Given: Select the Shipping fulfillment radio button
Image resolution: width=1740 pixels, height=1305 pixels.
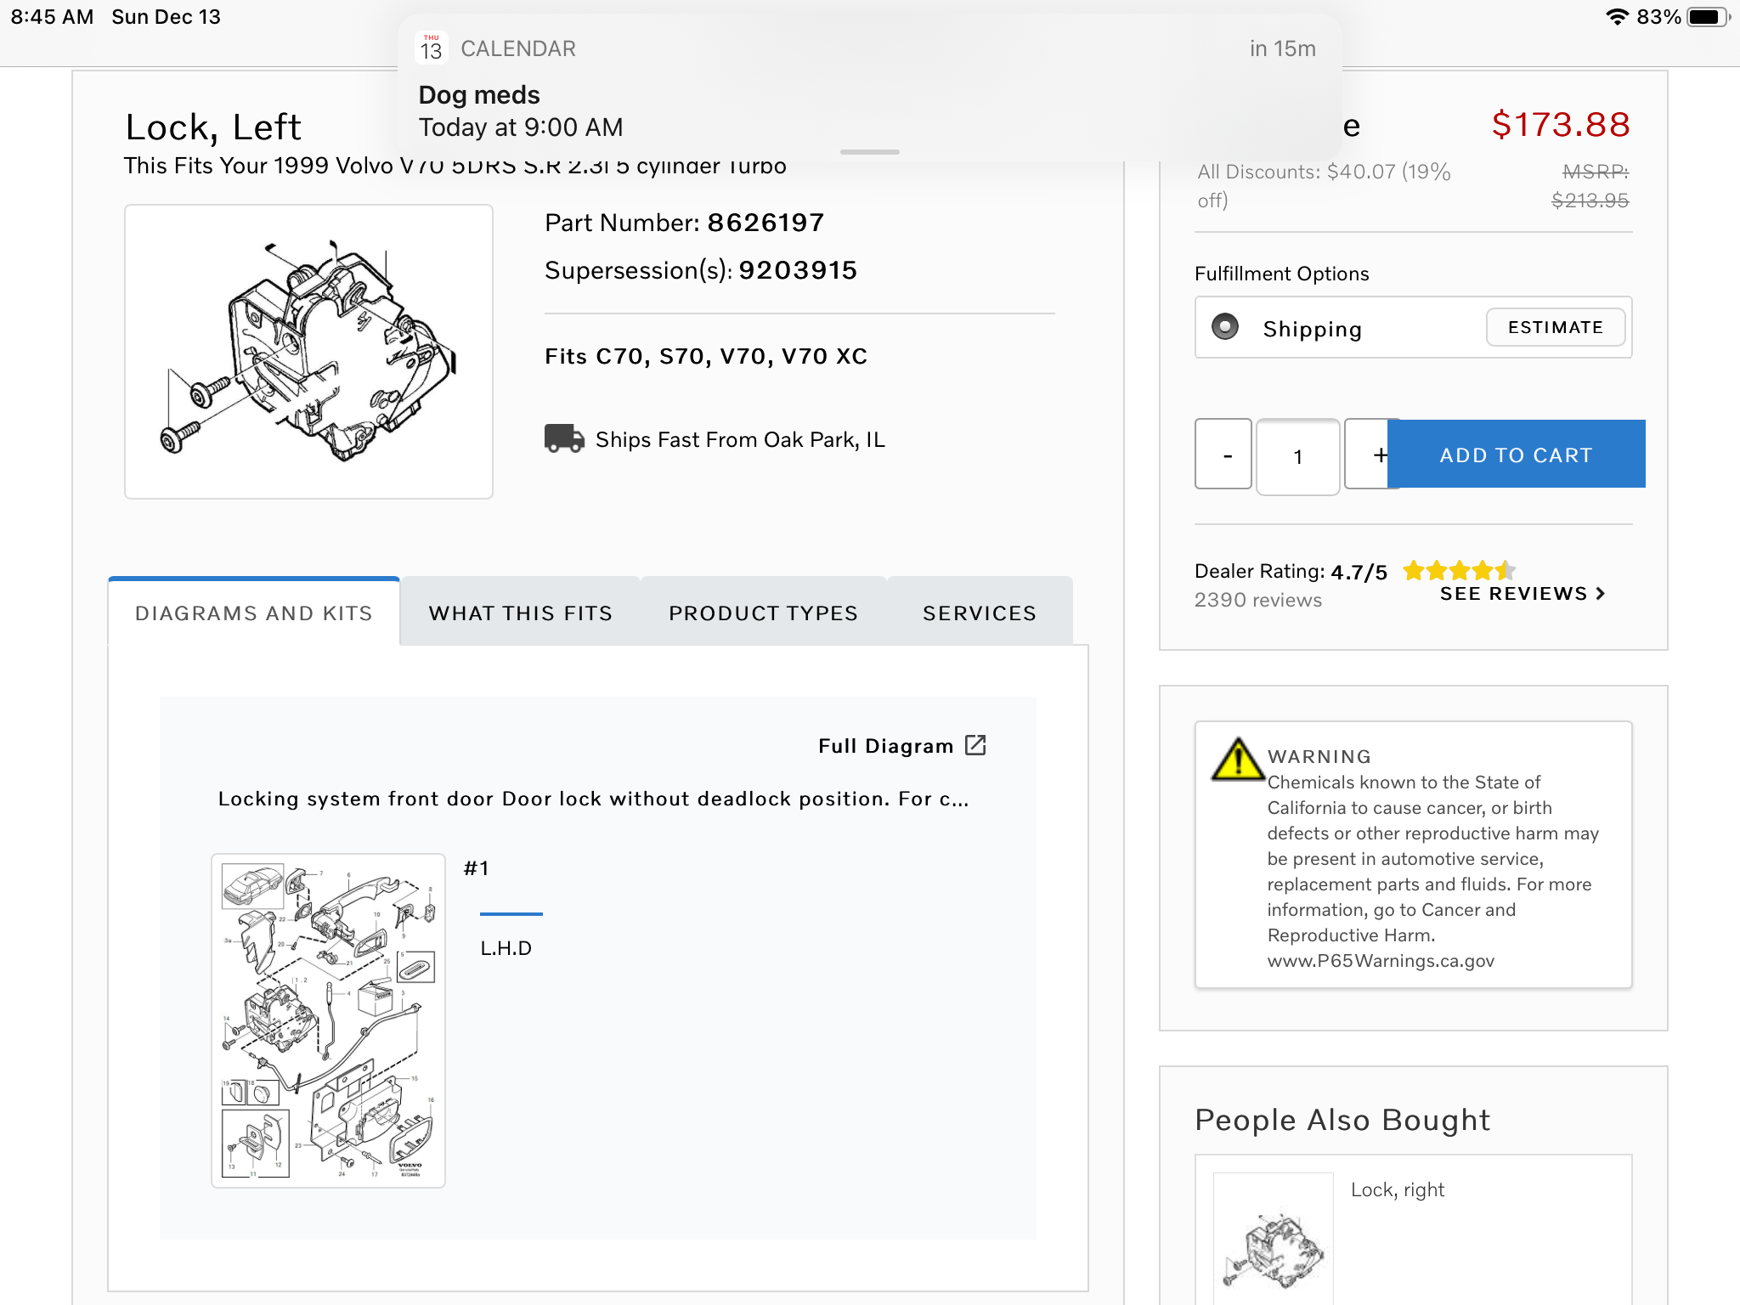Looking at the screenshot, I should 1224,327.
